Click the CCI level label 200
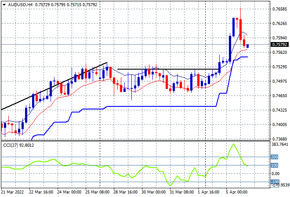Image resolution: width=290 pixels, height=197 pixels. 275,157
